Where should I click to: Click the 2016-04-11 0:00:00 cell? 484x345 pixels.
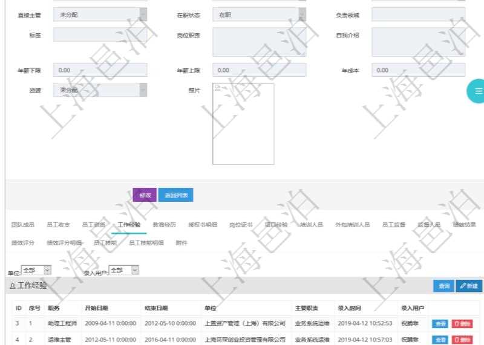coord(170,340)
